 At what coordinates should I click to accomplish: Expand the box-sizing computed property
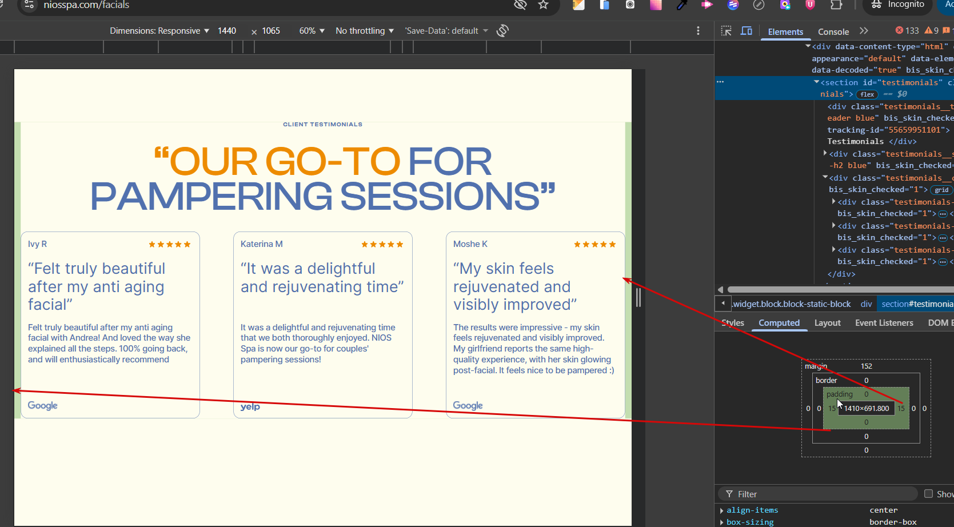click(722, 522)
